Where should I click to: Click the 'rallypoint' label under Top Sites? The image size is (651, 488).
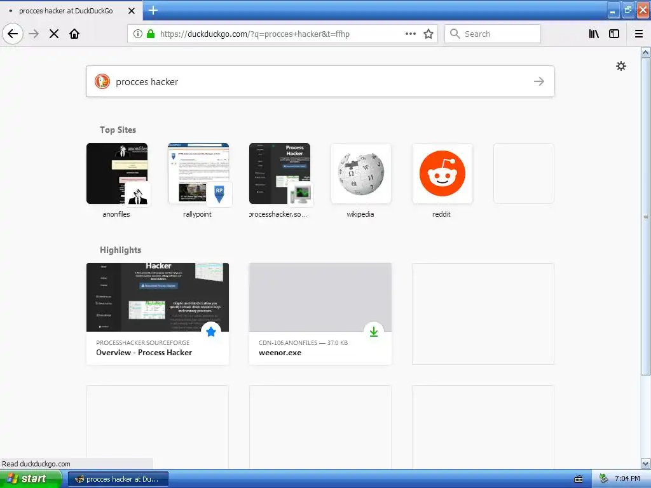click(x=197, y=214)
